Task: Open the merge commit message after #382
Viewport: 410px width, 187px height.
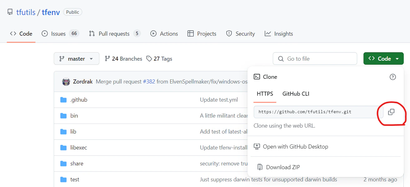Action: [x=201, y=82]
